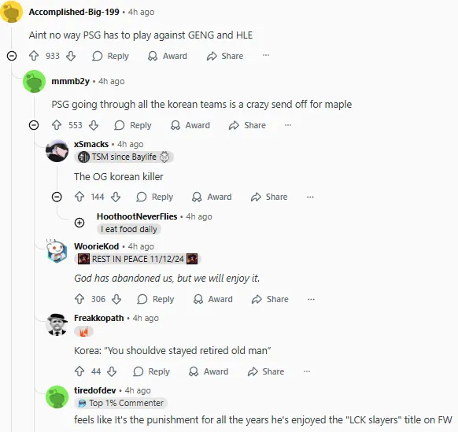
Task: Expand HoothootNeverFlies' collapsed comment
Action: (x=79, y=223)
